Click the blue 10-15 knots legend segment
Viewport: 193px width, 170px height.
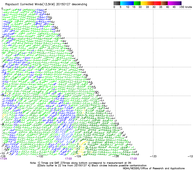[130, 3]
